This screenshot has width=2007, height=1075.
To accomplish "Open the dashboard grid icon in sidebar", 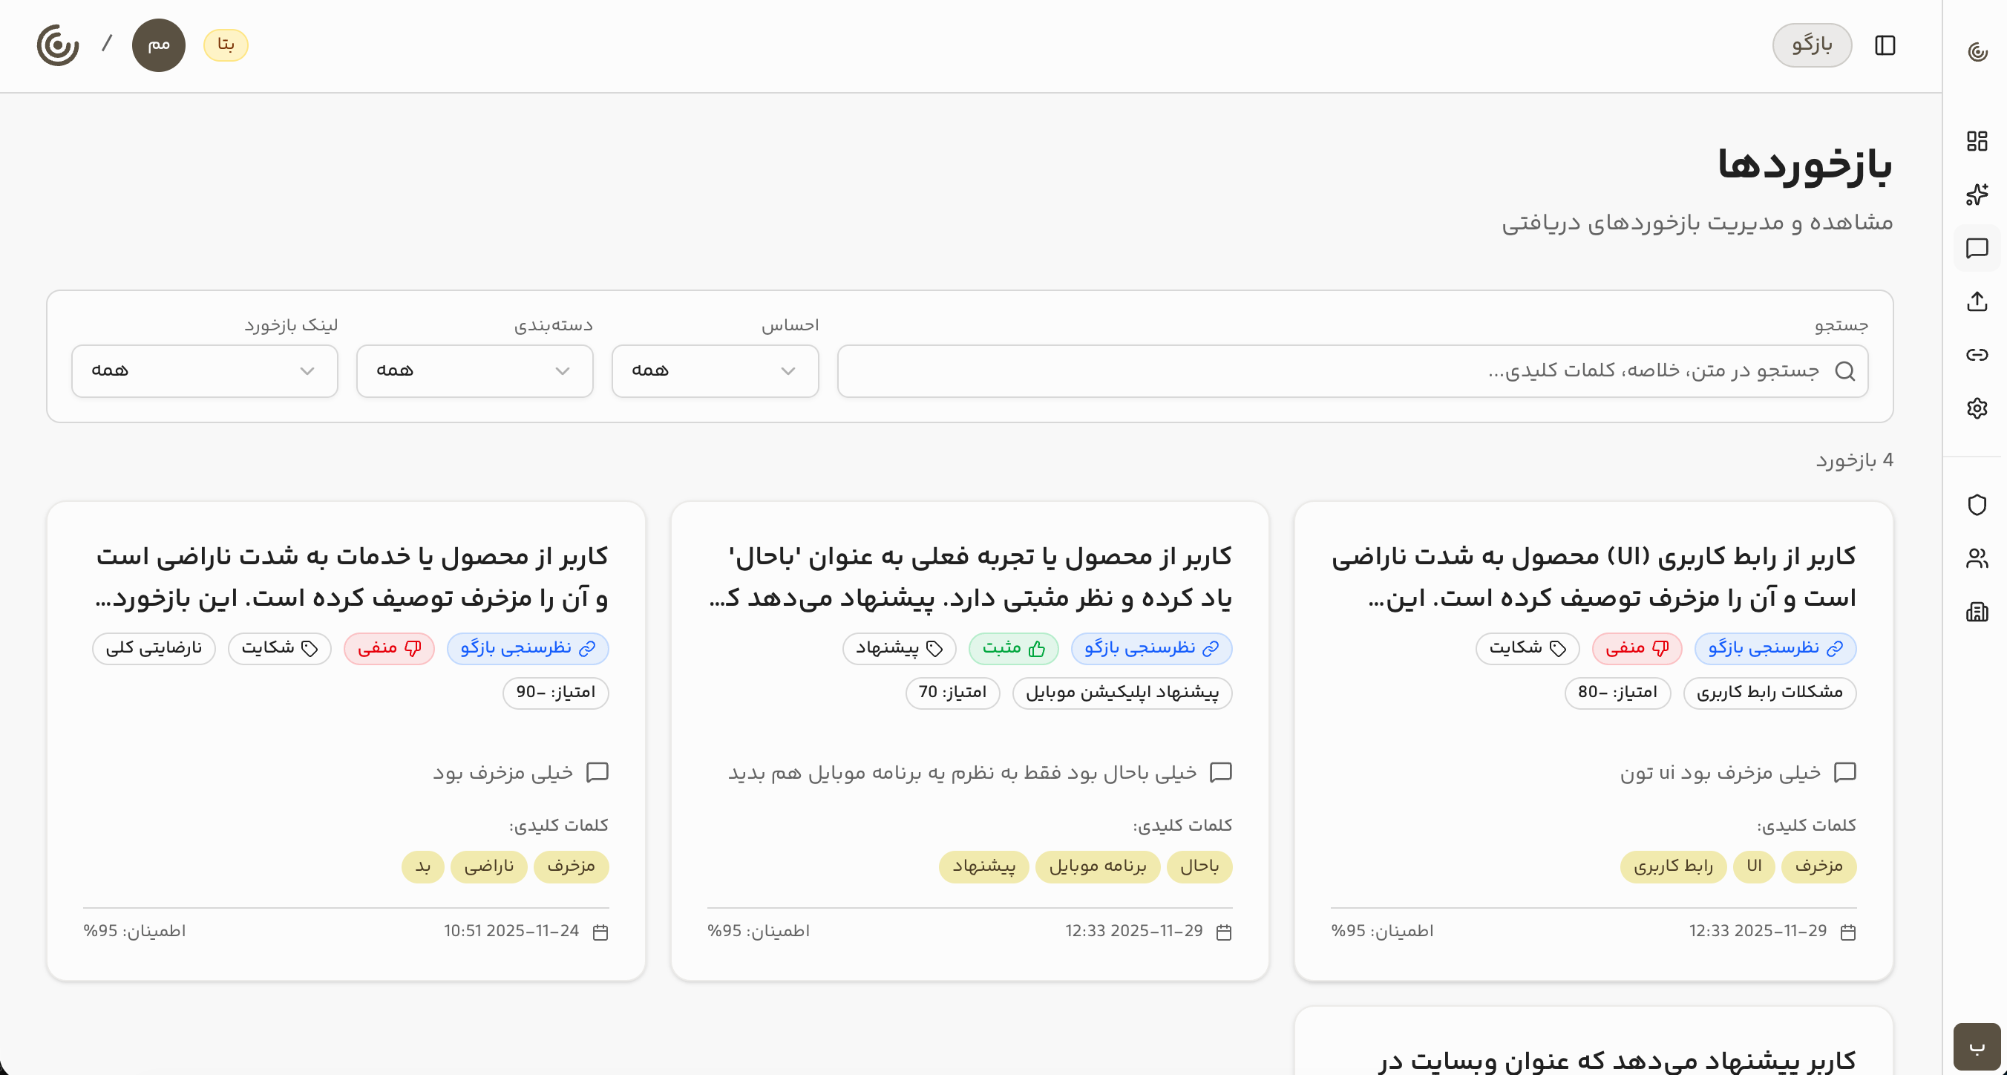I will 1977,141.
